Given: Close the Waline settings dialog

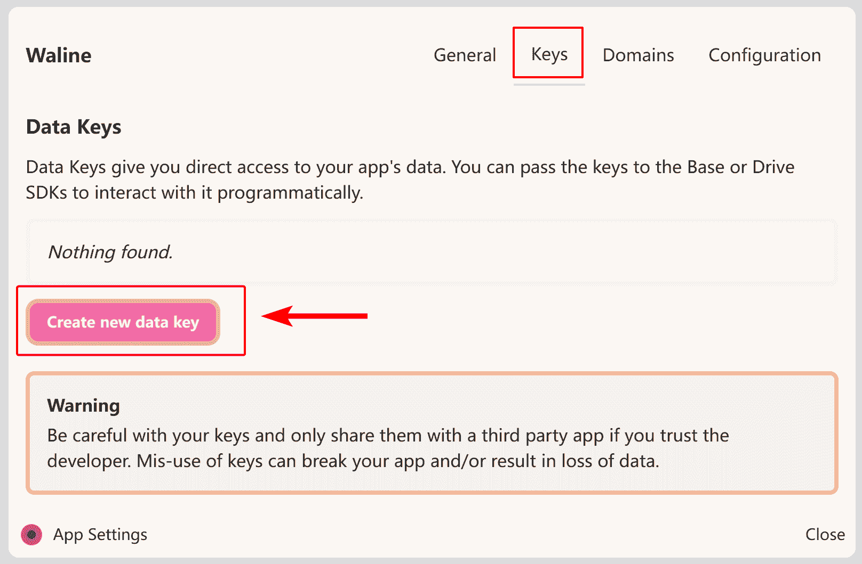Looking at the screenshot, I should [x=825, y=535].
